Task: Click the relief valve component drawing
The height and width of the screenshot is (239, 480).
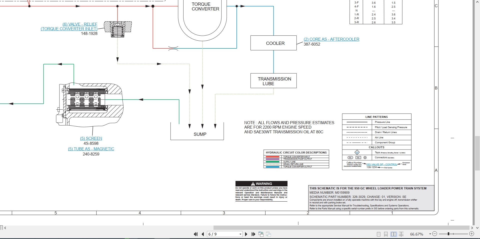Action: [x=118, y=29]
